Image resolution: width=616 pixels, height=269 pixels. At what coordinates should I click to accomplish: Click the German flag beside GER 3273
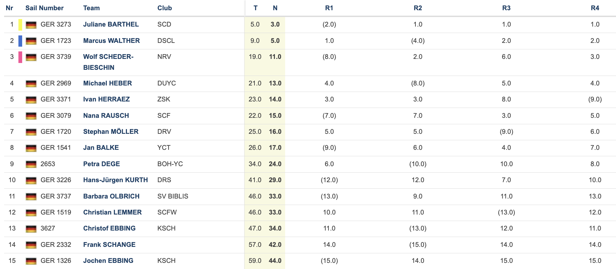pos(31,25)
